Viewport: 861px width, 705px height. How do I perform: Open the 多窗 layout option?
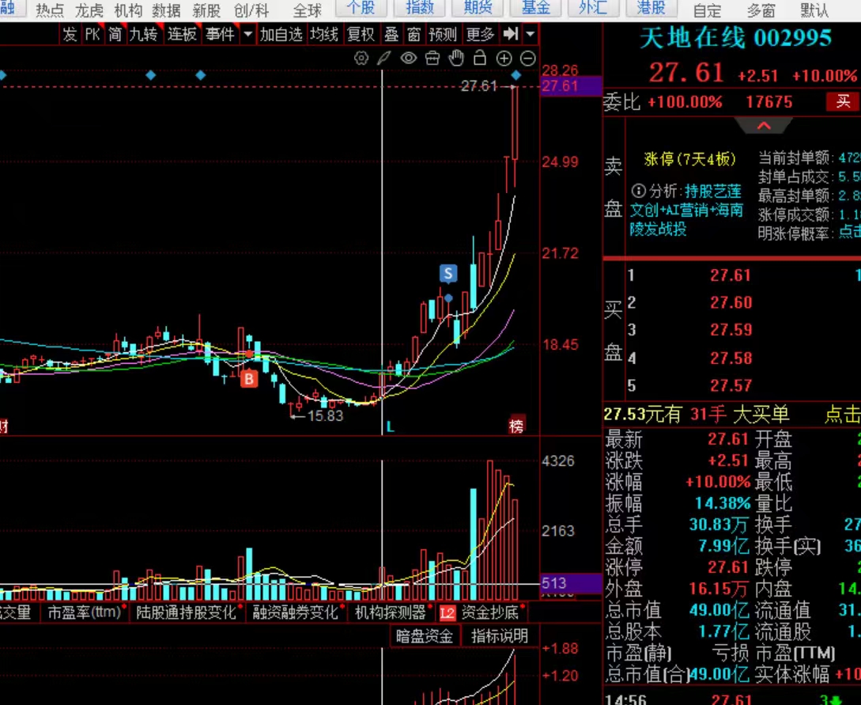click(x=761, y=10)
